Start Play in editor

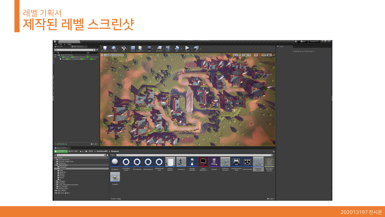coord(187,49)
